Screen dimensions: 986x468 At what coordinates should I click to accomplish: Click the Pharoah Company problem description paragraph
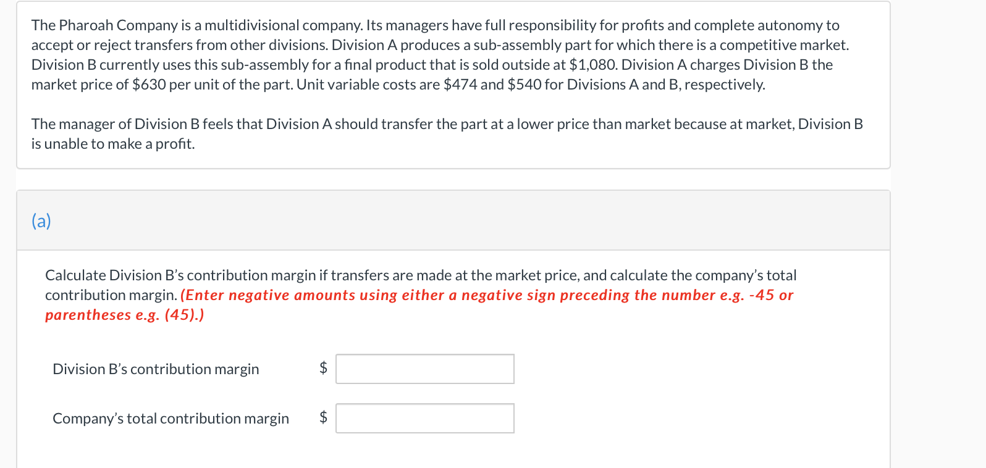coord(441,55)
